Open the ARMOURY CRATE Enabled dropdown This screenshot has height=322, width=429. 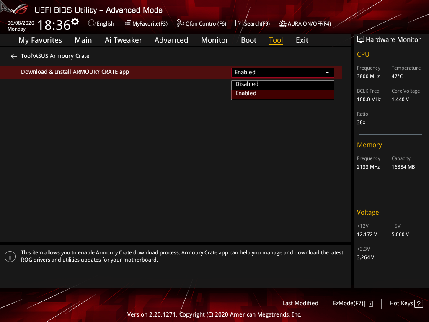(283, 72)
